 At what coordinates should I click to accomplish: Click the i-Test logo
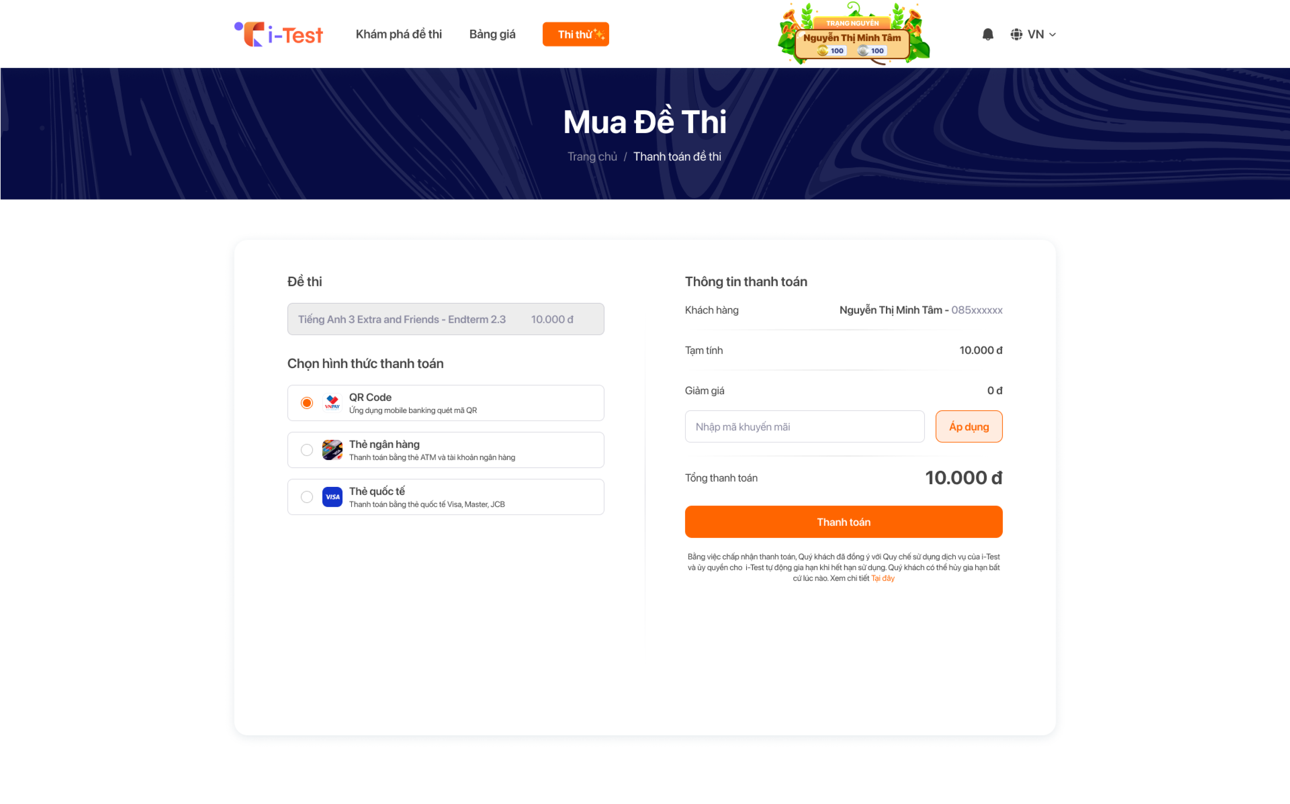(279, 34)
